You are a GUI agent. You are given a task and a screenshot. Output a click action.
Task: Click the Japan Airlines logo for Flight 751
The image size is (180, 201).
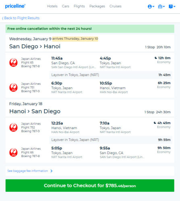coord(13,87)
